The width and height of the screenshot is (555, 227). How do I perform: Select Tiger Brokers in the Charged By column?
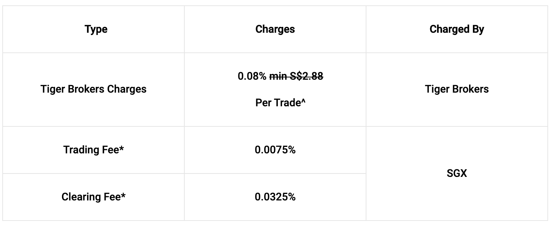[x=457, y=89]
